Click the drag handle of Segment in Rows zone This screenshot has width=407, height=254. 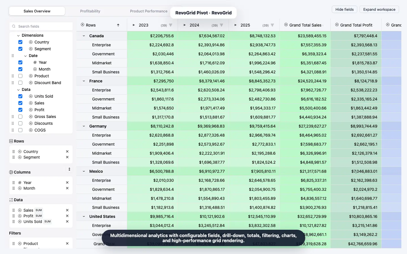(14, 157)
